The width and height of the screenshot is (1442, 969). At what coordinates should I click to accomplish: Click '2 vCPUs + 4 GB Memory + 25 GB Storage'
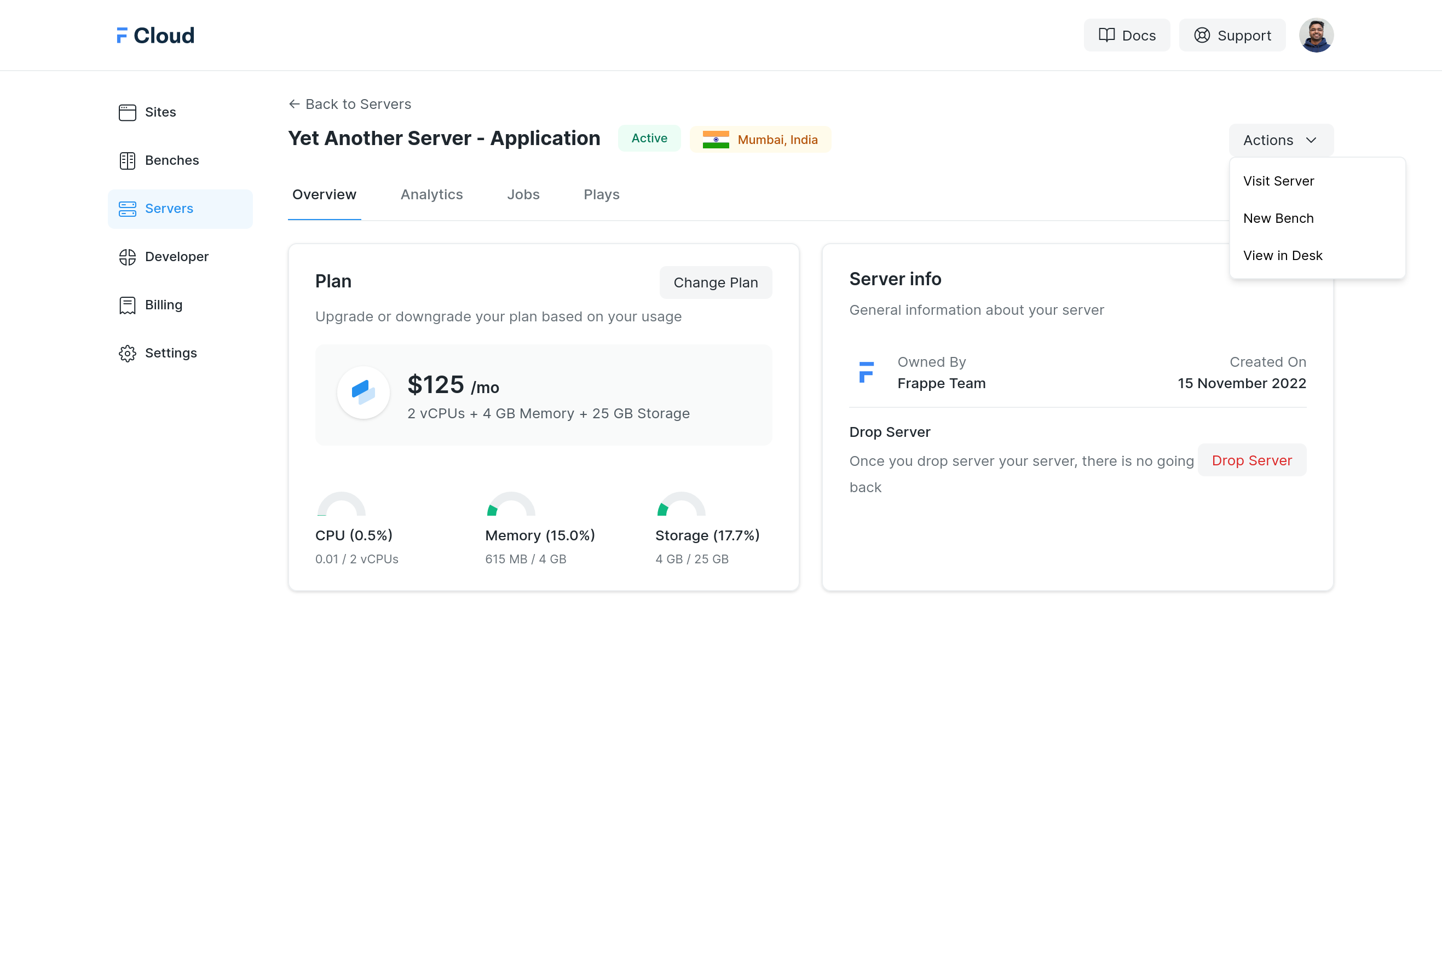(x=548, y=413)
